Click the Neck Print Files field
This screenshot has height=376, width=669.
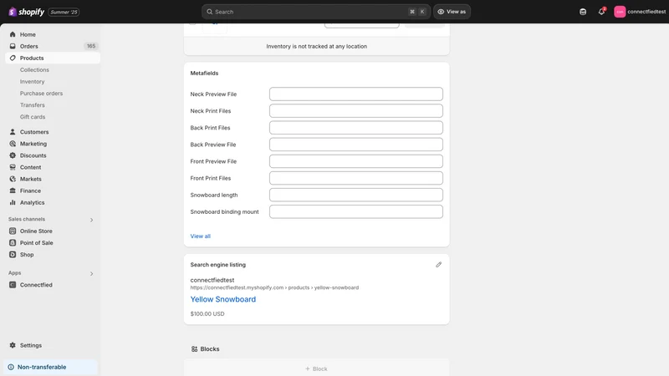tap(356, 111)
